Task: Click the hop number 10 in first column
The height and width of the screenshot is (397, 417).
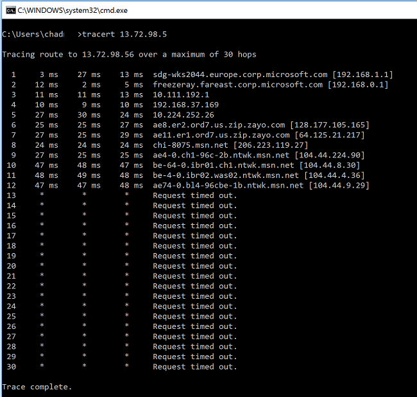Action: [x=12, y=165]
